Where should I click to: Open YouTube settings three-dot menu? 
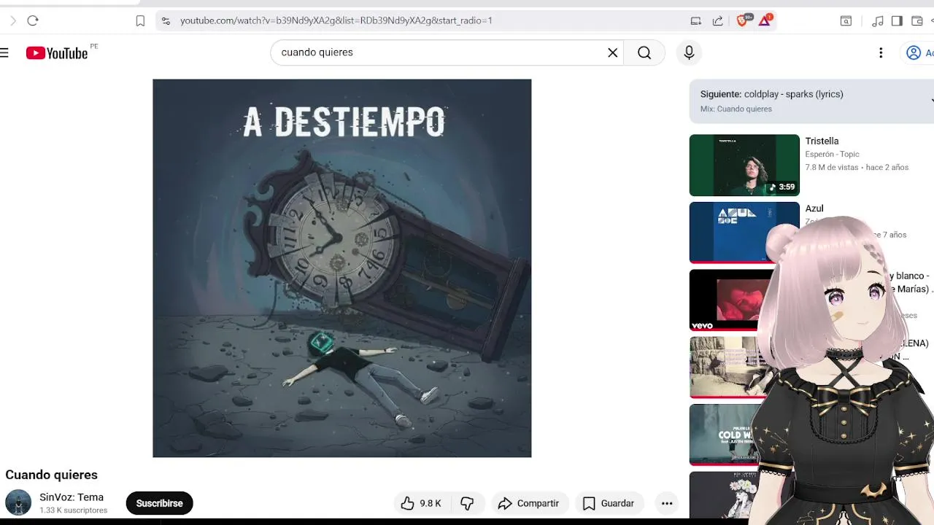point(881,52)
